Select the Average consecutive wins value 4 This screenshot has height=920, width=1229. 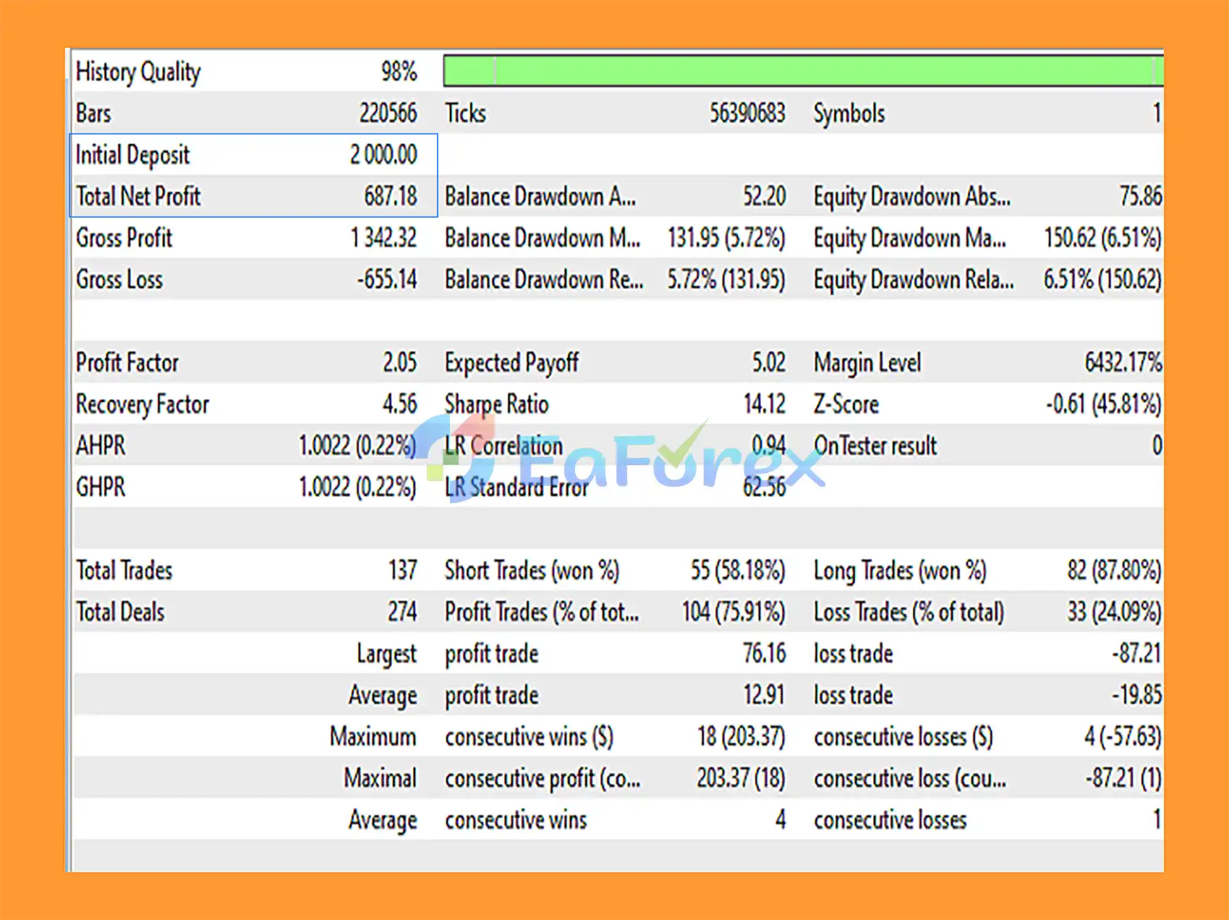[x=781, y=820]
